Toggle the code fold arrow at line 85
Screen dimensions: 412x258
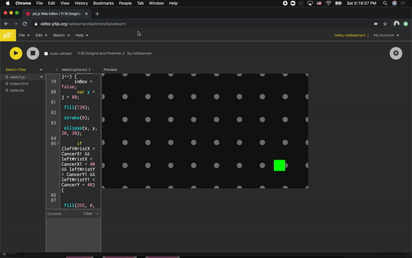click(58, 143)
